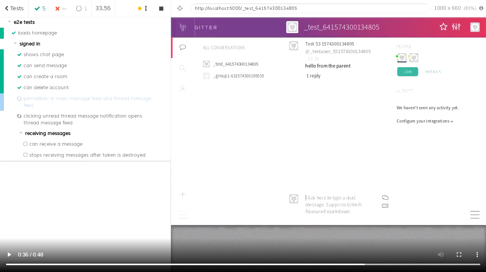Select the _group1-631574300185535 conversation
Screen dimensions: 486x272
(238, 76)
